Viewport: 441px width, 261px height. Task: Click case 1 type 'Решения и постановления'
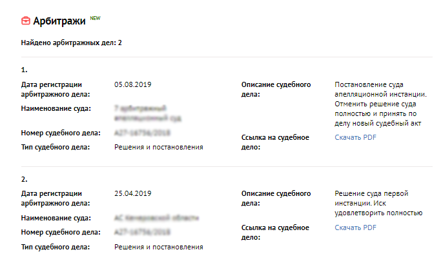coord(159,147)
